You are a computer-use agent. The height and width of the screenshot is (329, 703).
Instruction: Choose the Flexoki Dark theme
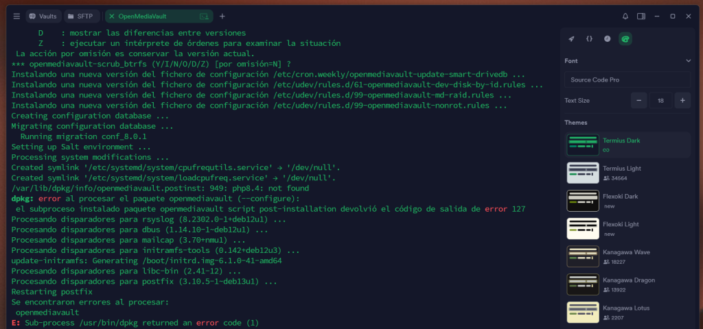tap(627, 201)
